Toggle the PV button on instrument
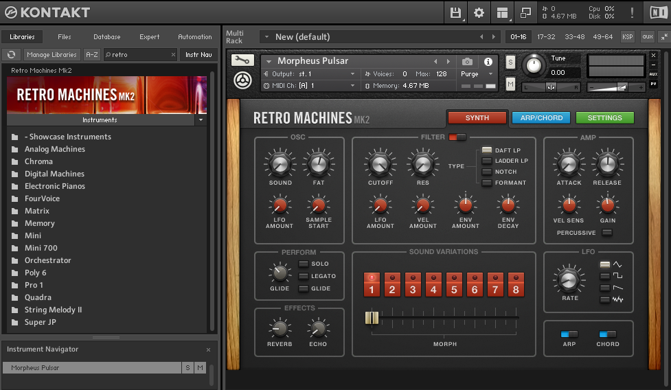Screen dimensions: 671x390 tap(653, 84)
